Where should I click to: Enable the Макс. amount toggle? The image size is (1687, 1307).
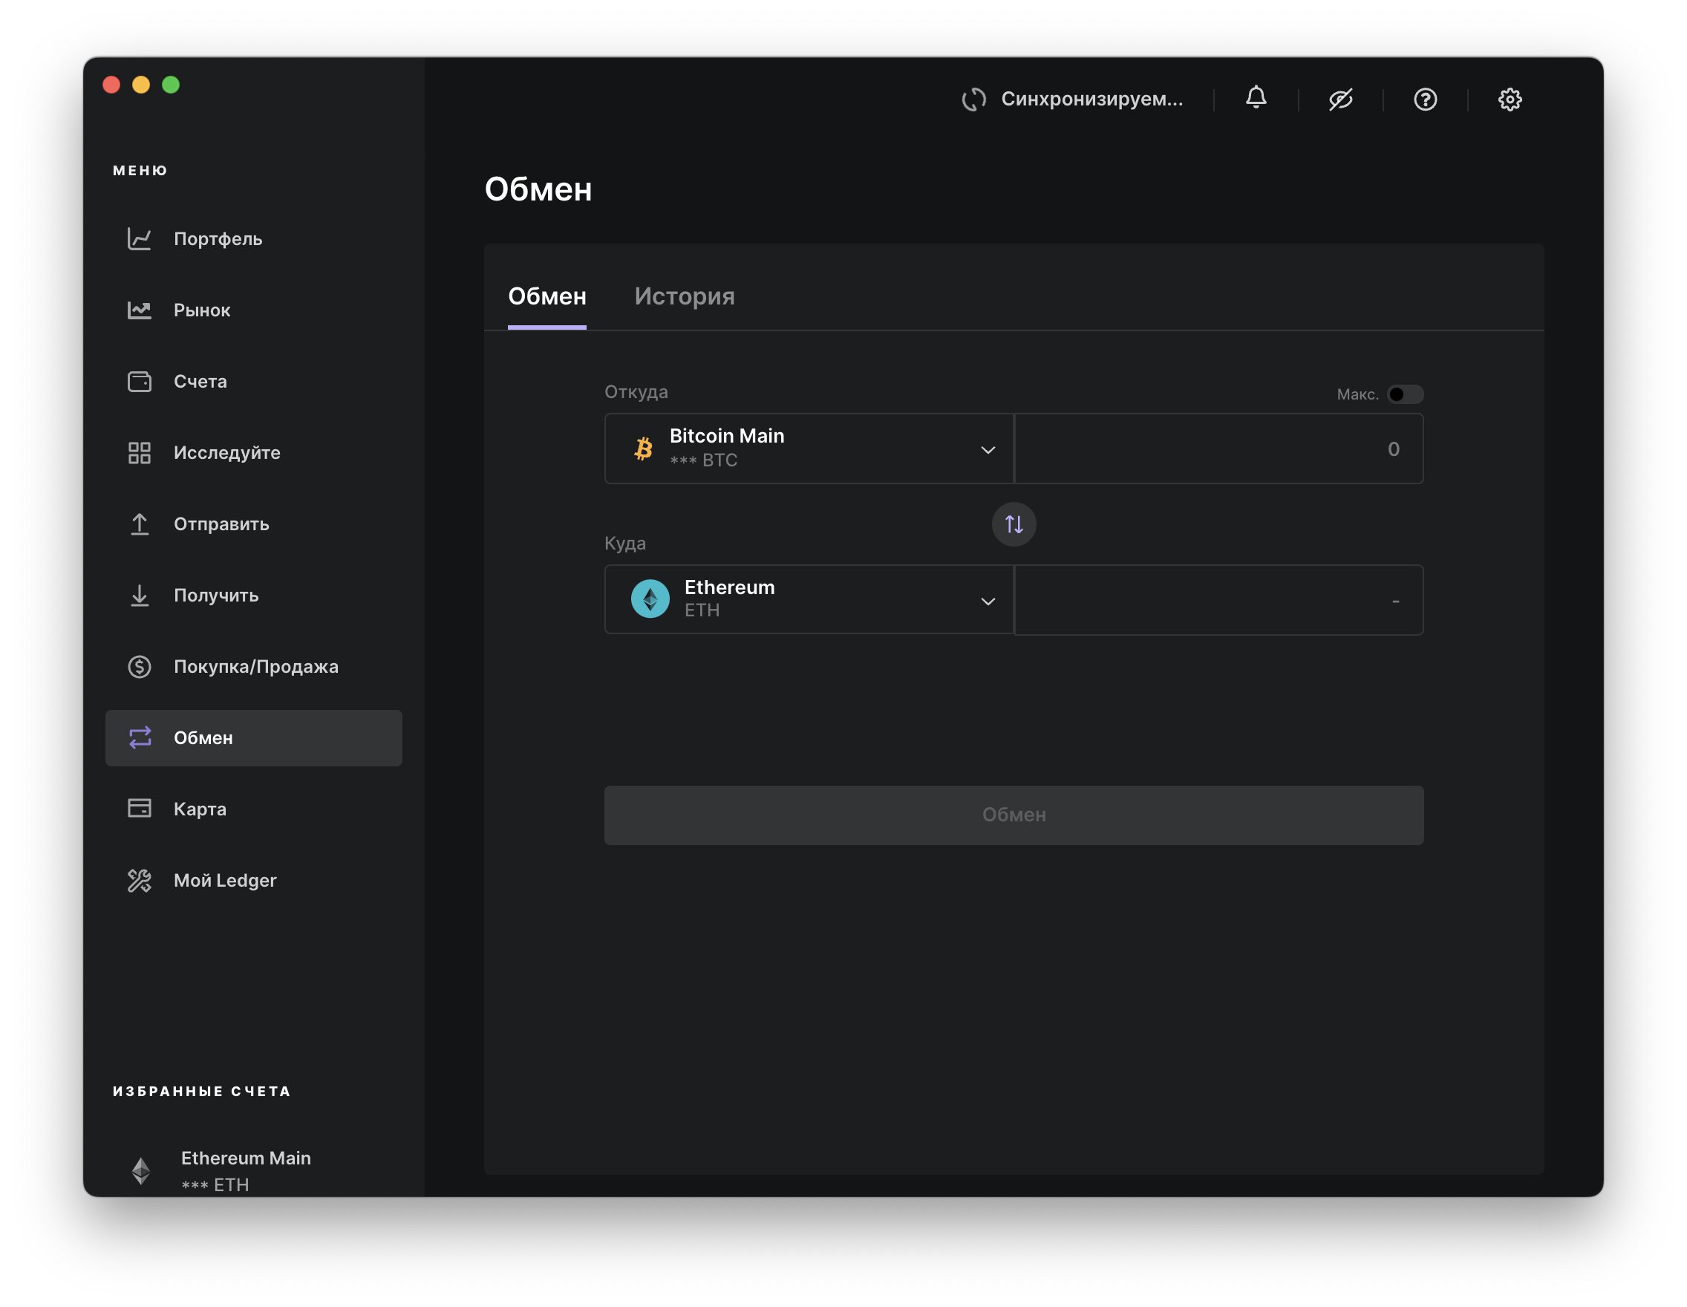click(x=1403, y=395)
